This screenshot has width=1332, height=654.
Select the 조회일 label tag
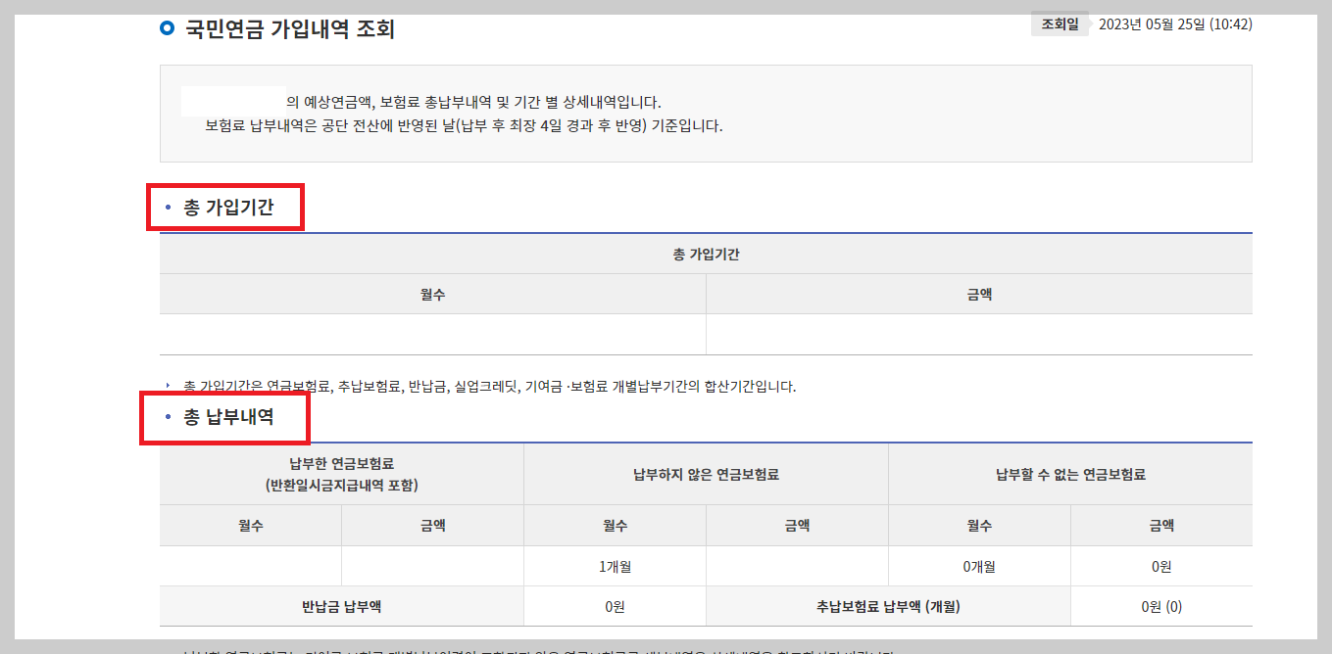click(x=1059, y=23)
